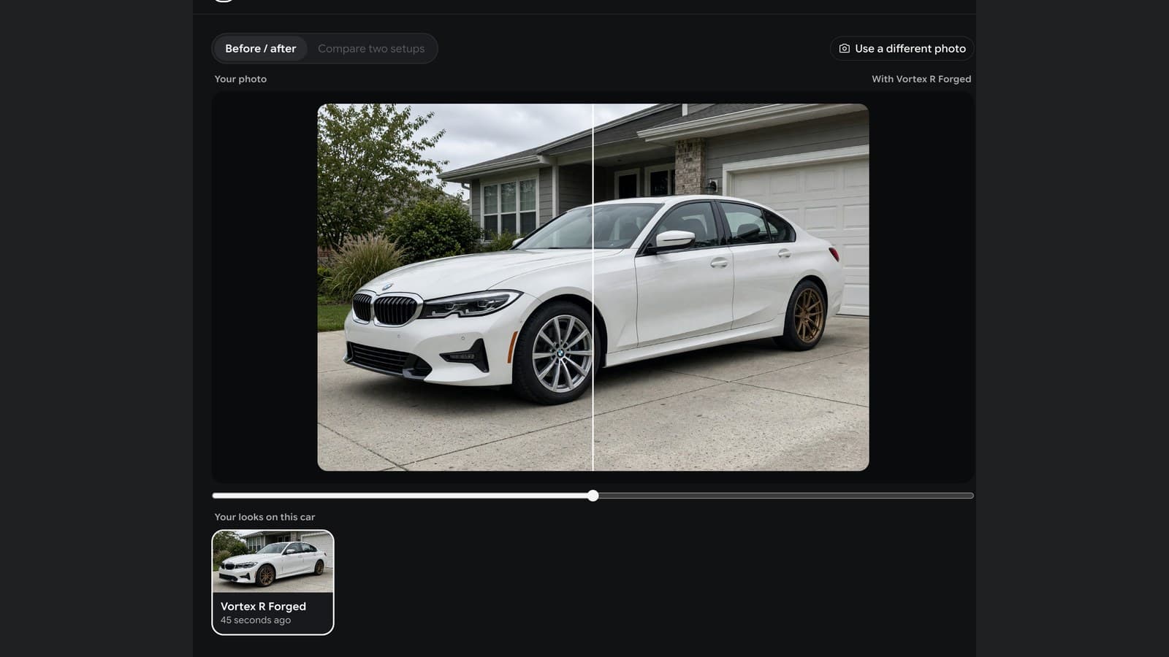Image resolution: width=1169 pixels, height=657 pixels.
Task: Click the before/after slider handle
Action: (x=593, y=496)
